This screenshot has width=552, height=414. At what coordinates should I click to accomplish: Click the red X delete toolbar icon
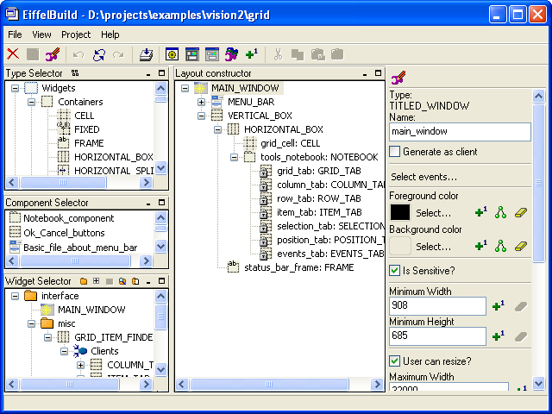[13, 54]
